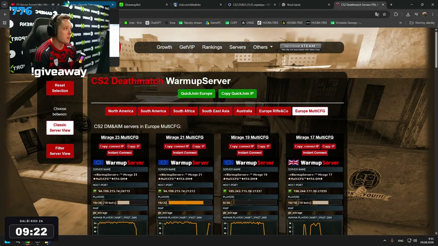Screen dimensions: 438x246
Task: Open the browser profile avatar
Action: [425, 14]
